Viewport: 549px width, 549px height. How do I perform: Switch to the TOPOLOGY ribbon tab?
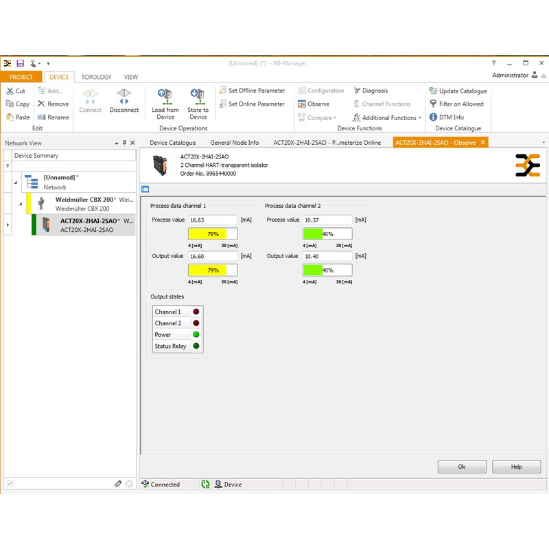click(x=96, y=77)
